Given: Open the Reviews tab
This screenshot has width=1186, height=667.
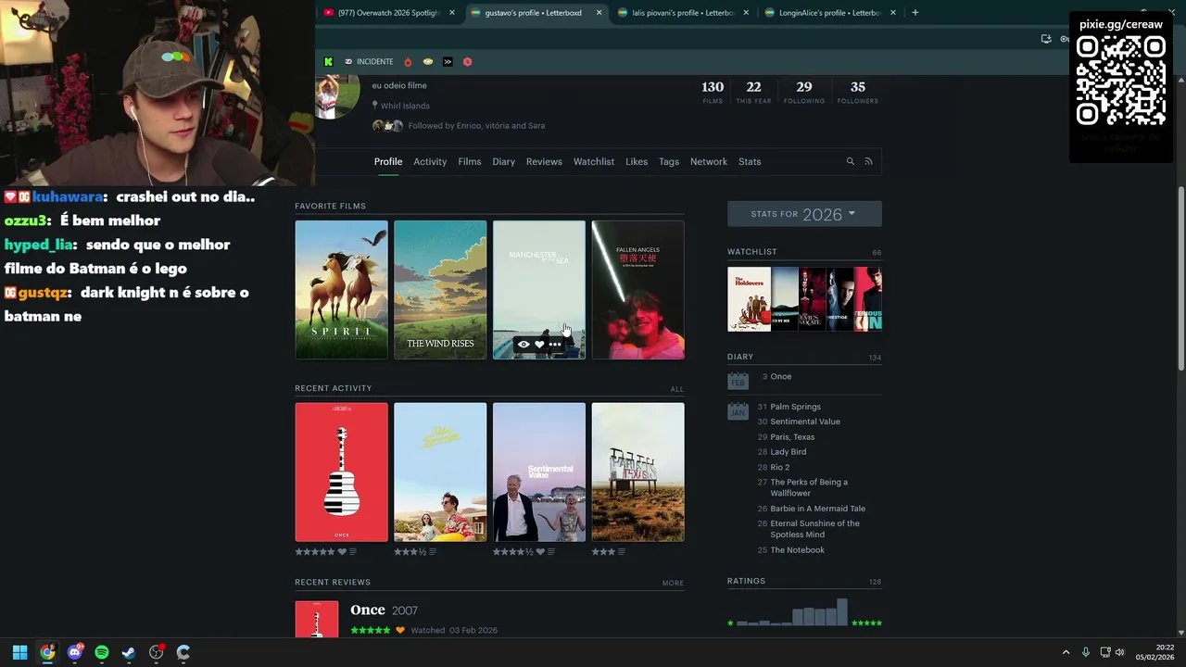Looking at the screenshot, I should tap(544, 161).
